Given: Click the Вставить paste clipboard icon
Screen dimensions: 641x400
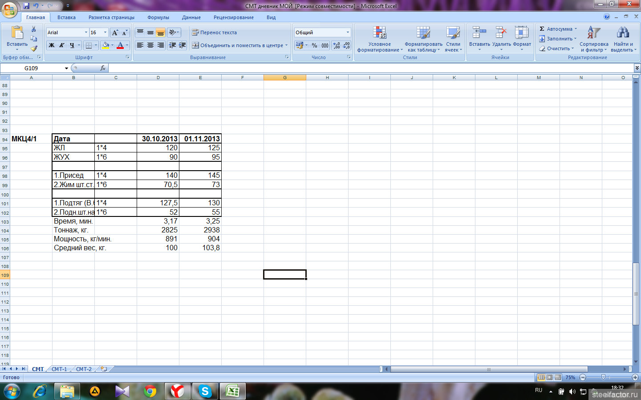Looking at the screenshot, I should (x=17, y=33).
